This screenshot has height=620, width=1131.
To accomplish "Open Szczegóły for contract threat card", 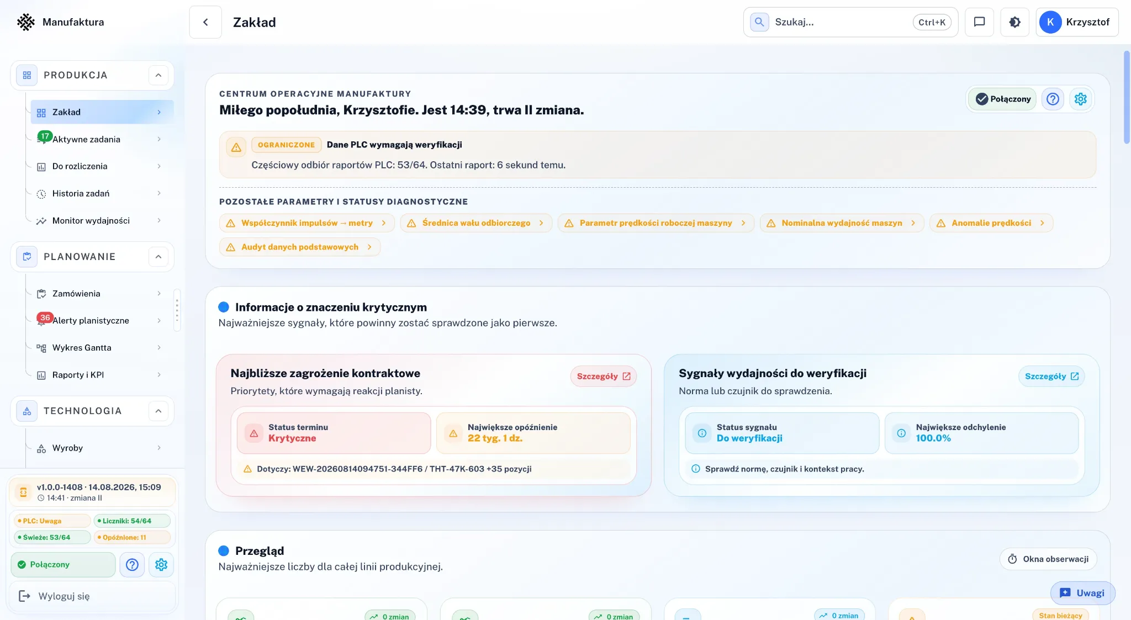I will 603,376.
